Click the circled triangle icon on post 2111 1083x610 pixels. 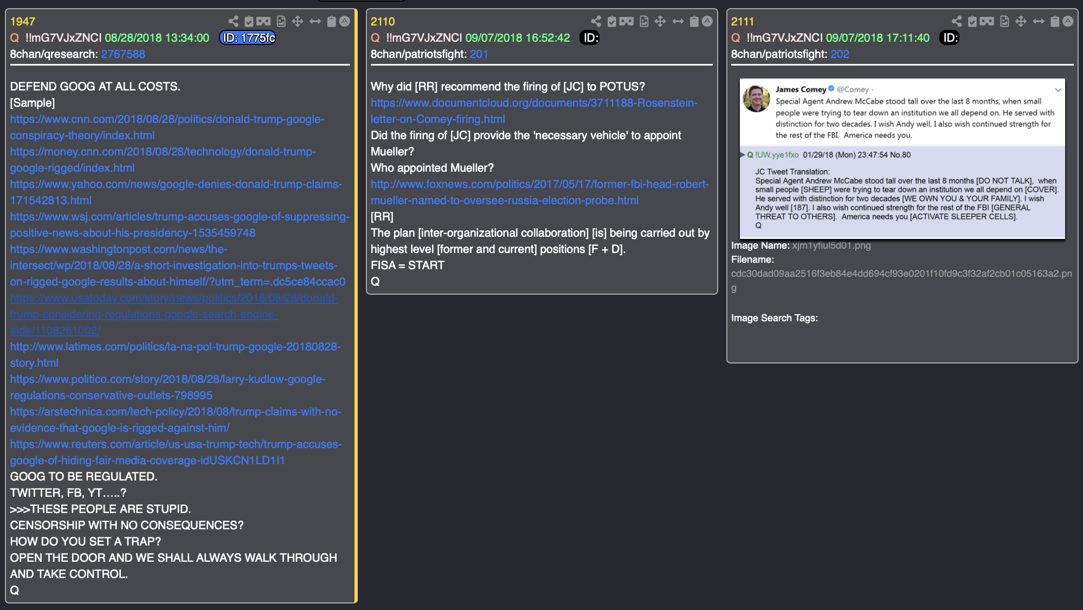click(x=1068, y=21)
